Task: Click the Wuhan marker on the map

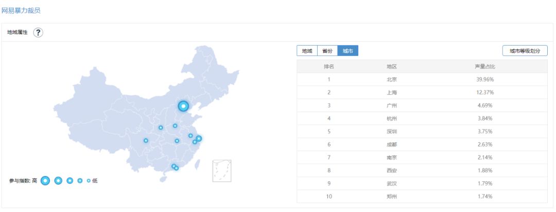Action: point(177,141)
